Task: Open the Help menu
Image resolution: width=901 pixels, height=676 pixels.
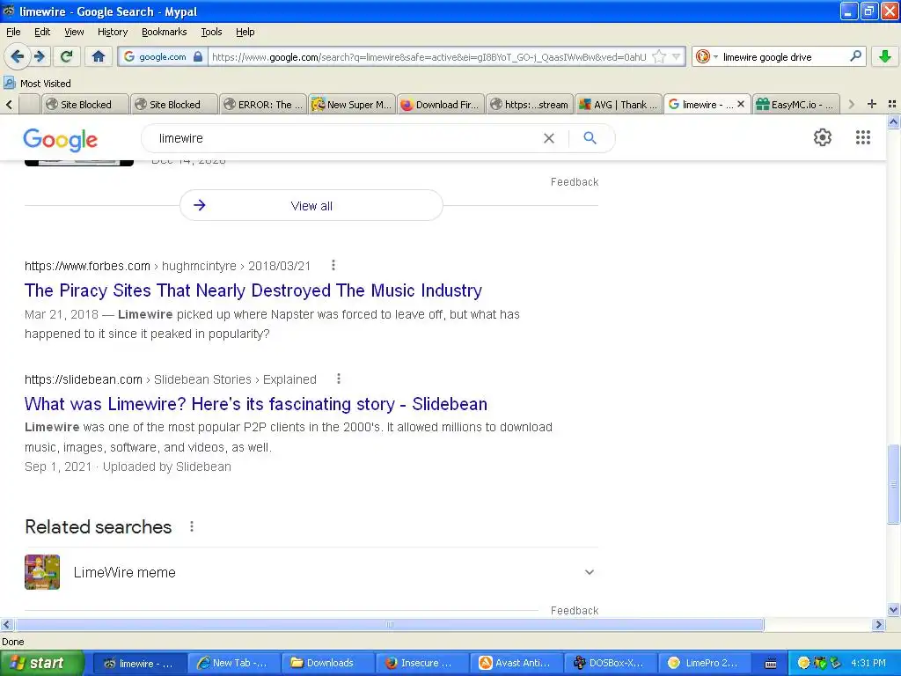Action: (x=245, y=32)
